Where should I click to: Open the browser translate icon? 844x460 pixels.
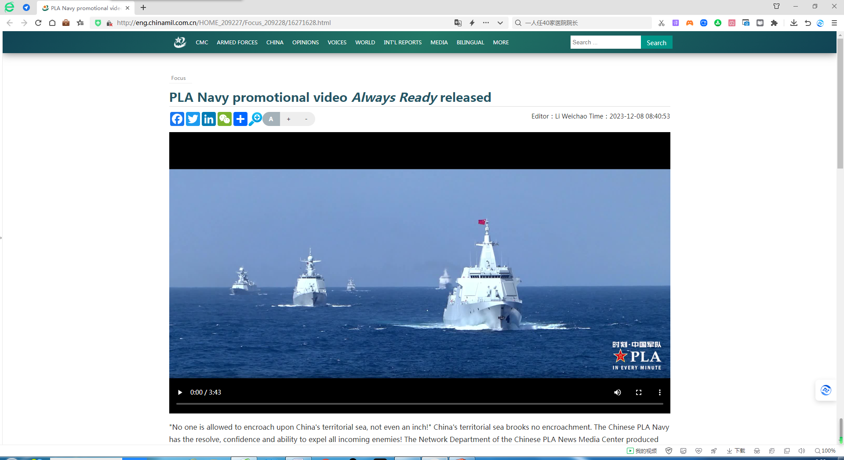(458, 23)
